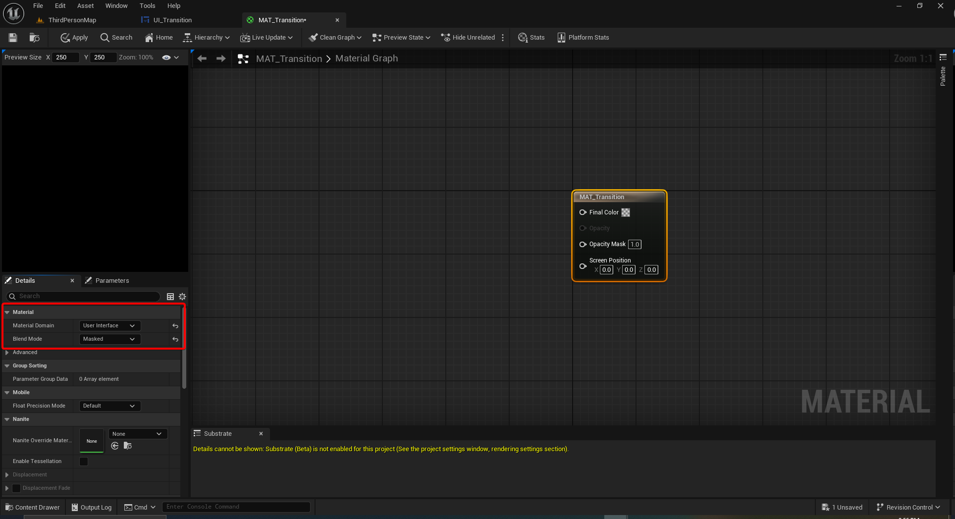Browse to asset in Content Browser icon

[35, 38]
